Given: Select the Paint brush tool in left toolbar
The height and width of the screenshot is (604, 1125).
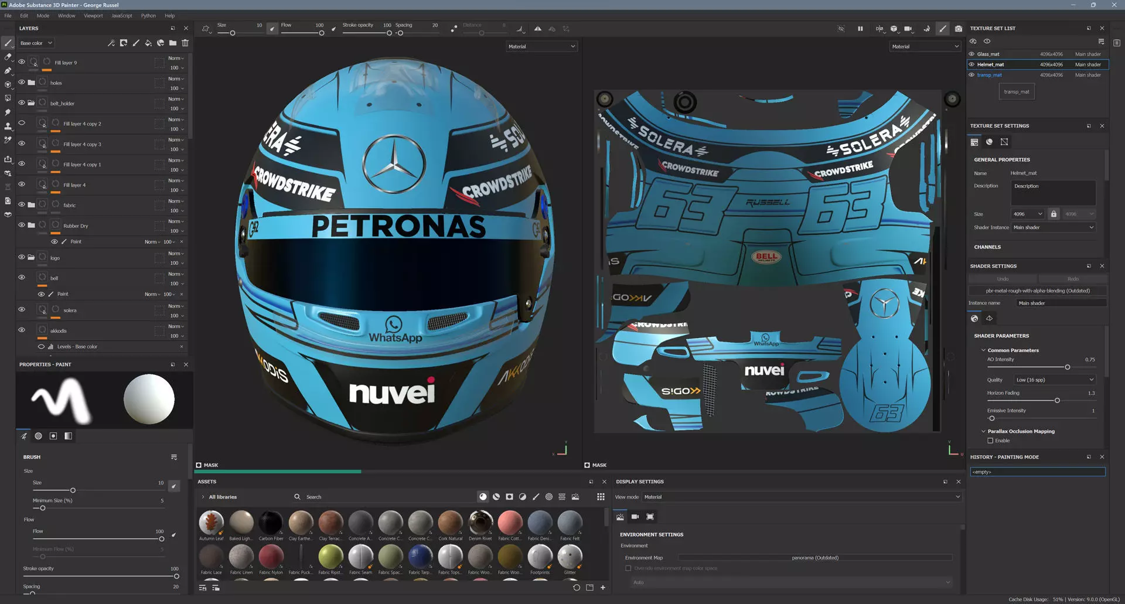Looking at the screenshot, I should pyautogui.click(x=8, y=43).
